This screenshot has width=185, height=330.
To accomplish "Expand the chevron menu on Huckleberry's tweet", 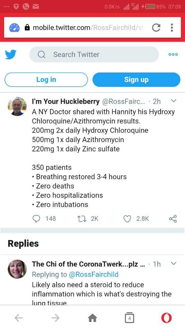I will coord(173,101).
